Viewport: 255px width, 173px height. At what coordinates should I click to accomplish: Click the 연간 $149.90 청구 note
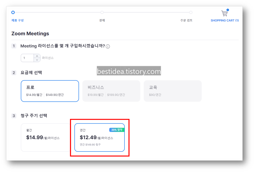click(90, 145)
